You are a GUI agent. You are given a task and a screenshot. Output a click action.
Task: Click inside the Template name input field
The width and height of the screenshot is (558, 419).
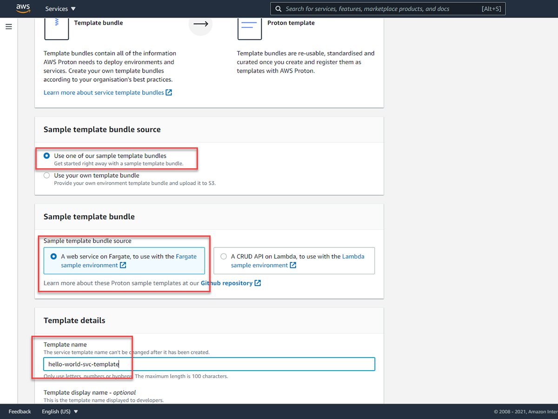[209, 364]
